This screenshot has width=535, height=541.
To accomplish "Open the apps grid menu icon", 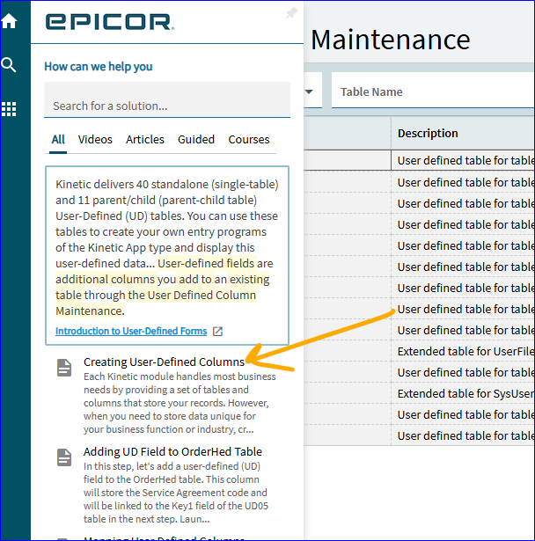I will (9, 109).
